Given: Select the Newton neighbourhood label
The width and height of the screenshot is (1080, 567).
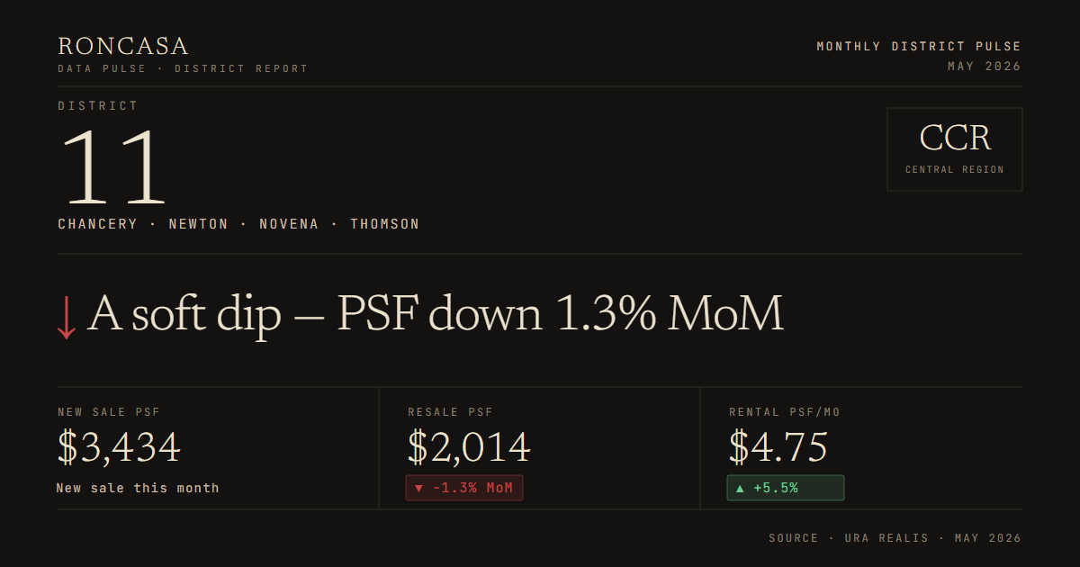Looking at the screenshot, I should [x=199, y=224].
